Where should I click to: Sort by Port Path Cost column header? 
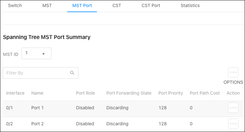[x=205, y=93]
